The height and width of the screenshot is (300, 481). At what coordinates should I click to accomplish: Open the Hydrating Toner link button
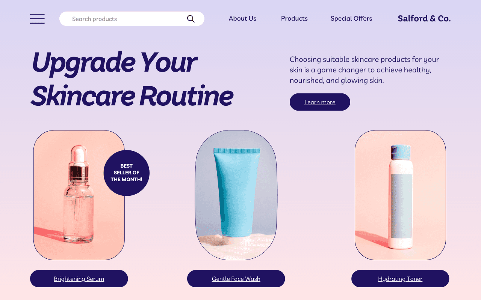400,279
